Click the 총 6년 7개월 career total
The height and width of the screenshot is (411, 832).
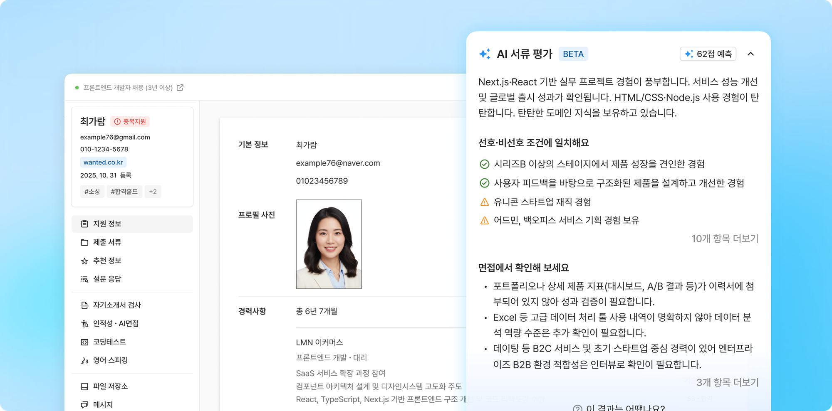(x=317, y=311)
